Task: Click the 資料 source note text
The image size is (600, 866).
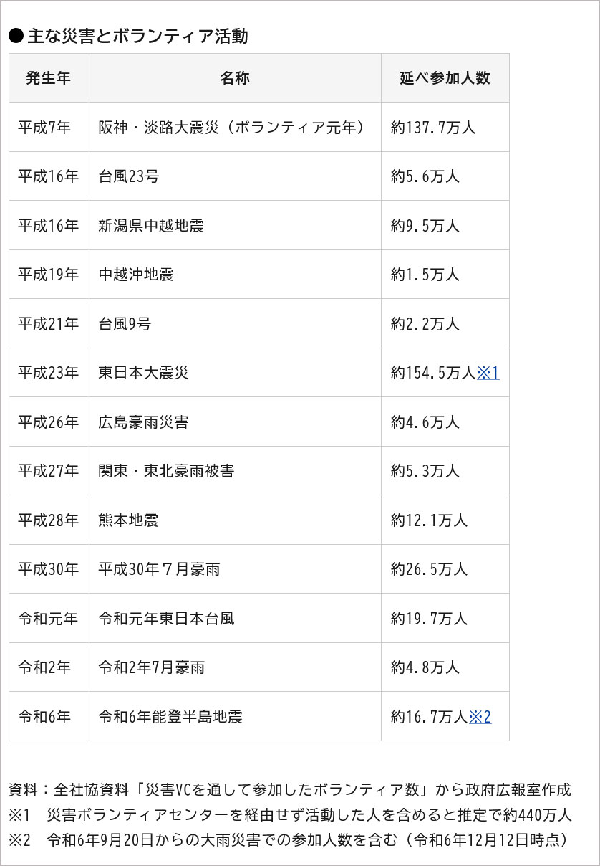Action: [290, 790]
